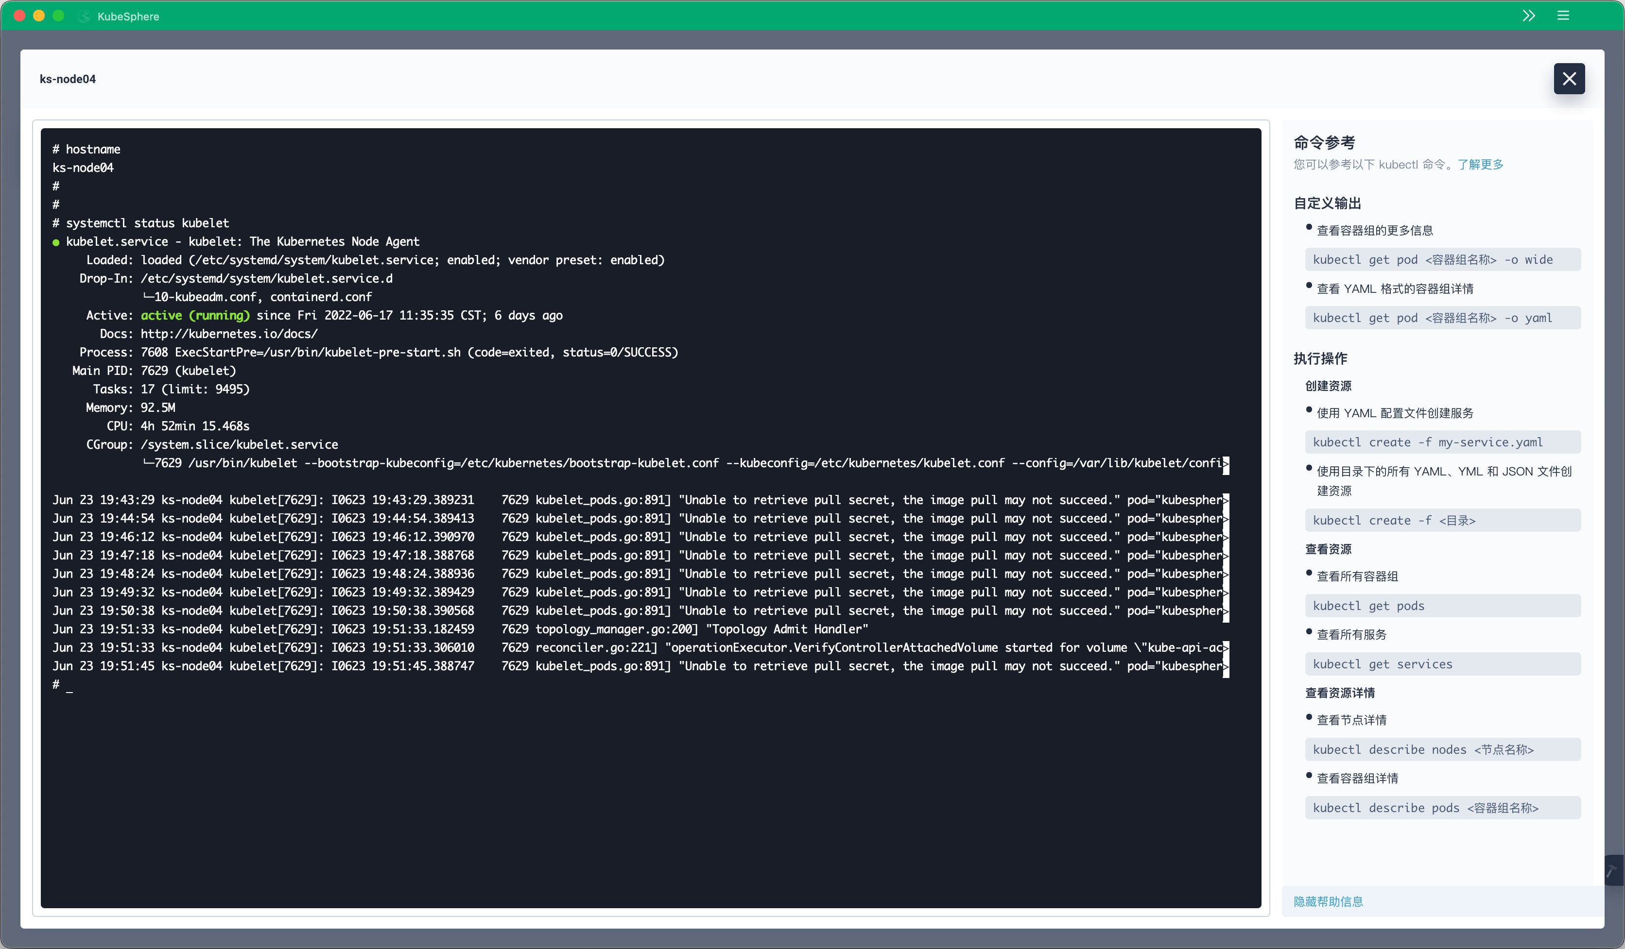Close the ks-node04 terminal panel
Image resolution: width=1625 pixels, height=949 pixels.
tap(1570, 79)
